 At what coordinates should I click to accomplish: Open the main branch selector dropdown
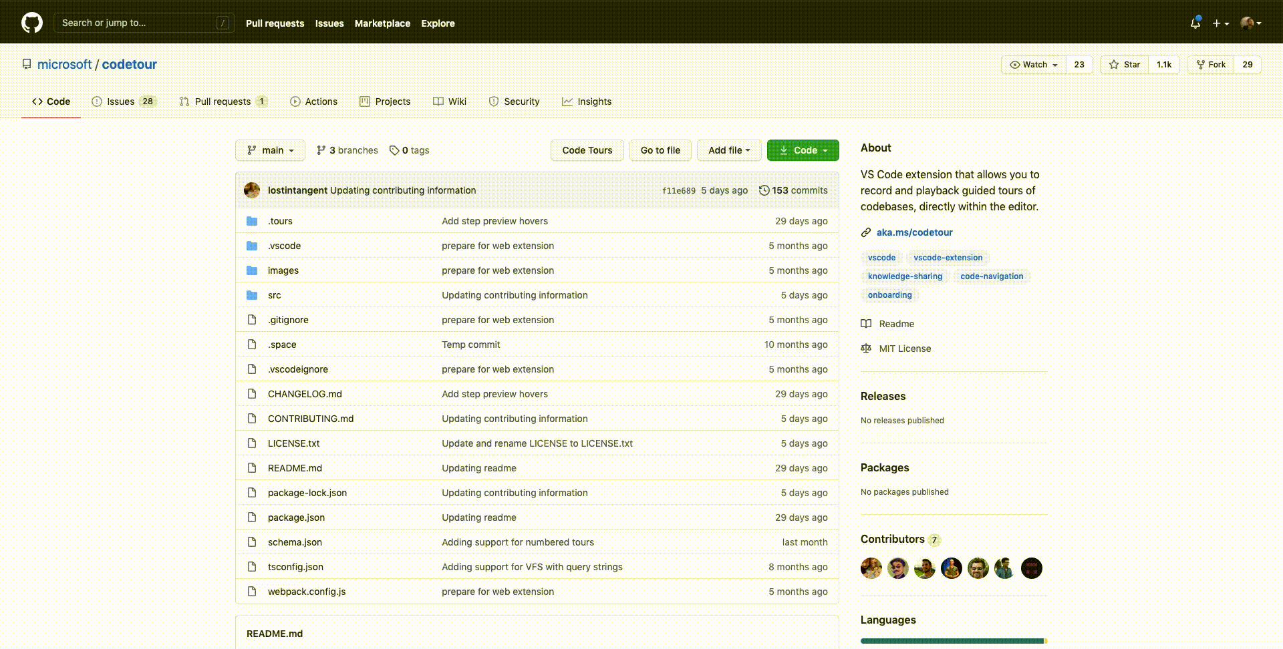[270, 150]
